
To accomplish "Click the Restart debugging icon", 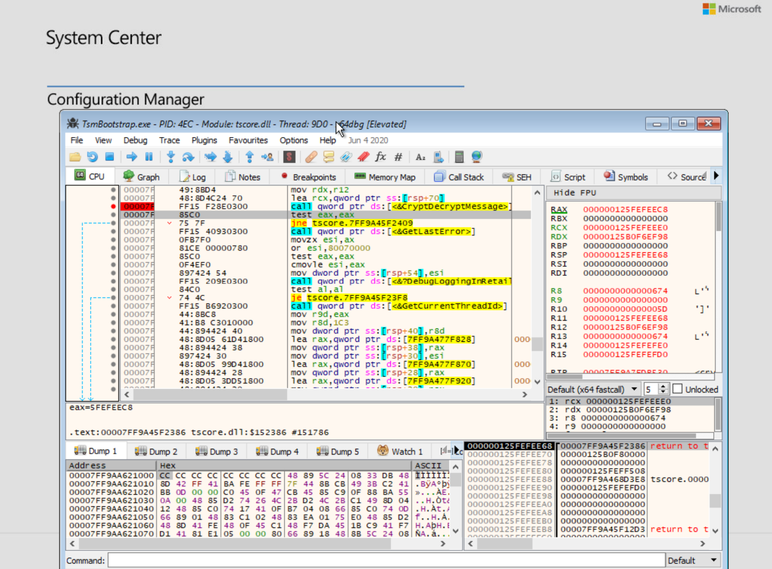I will click(x=92, y=157).
